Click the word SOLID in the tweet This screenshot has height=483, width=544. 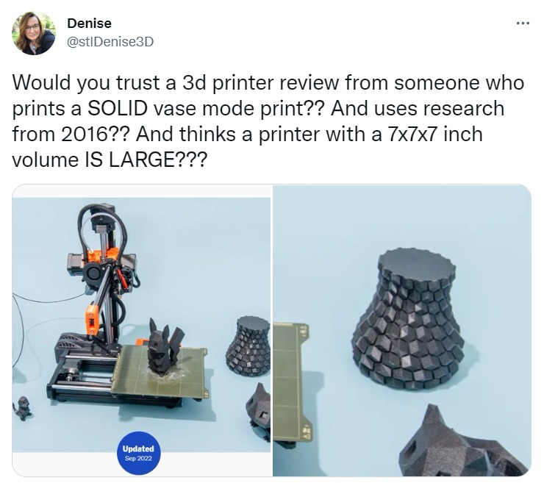coord(118,108)
